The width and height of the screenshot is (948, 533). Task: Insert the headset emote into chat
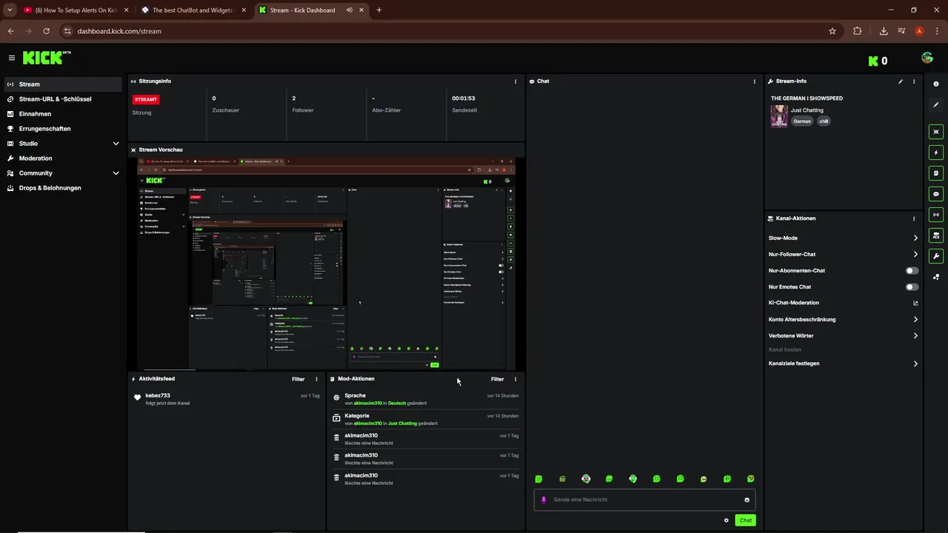click(x=632, y=479)
